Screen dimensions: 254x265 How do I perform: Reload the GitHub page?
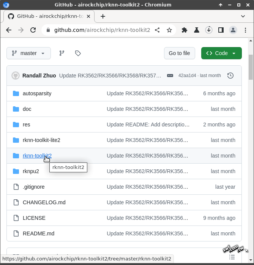coord(33,30)
